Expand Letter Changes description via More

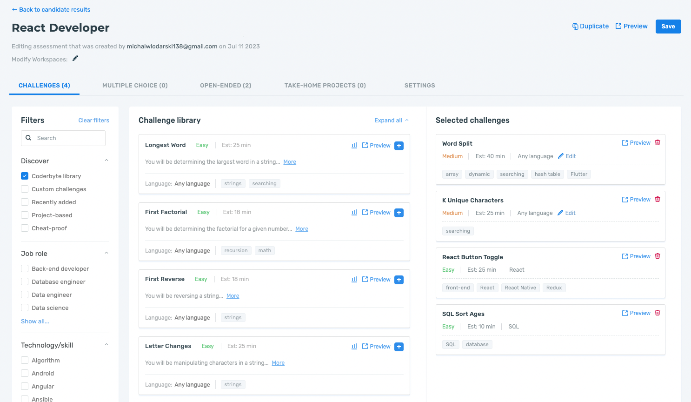click(278, 363)
